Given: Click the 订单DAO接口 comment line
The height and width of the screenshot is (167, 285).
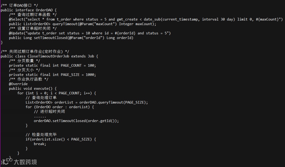Looking at the screenshot, I should [19, 6].
